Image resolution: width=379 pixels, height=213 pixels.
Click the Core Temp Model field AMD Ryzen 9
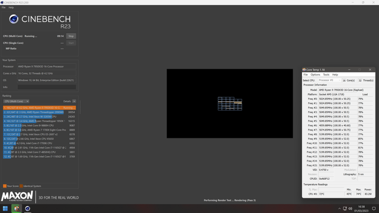pos(345,90)
